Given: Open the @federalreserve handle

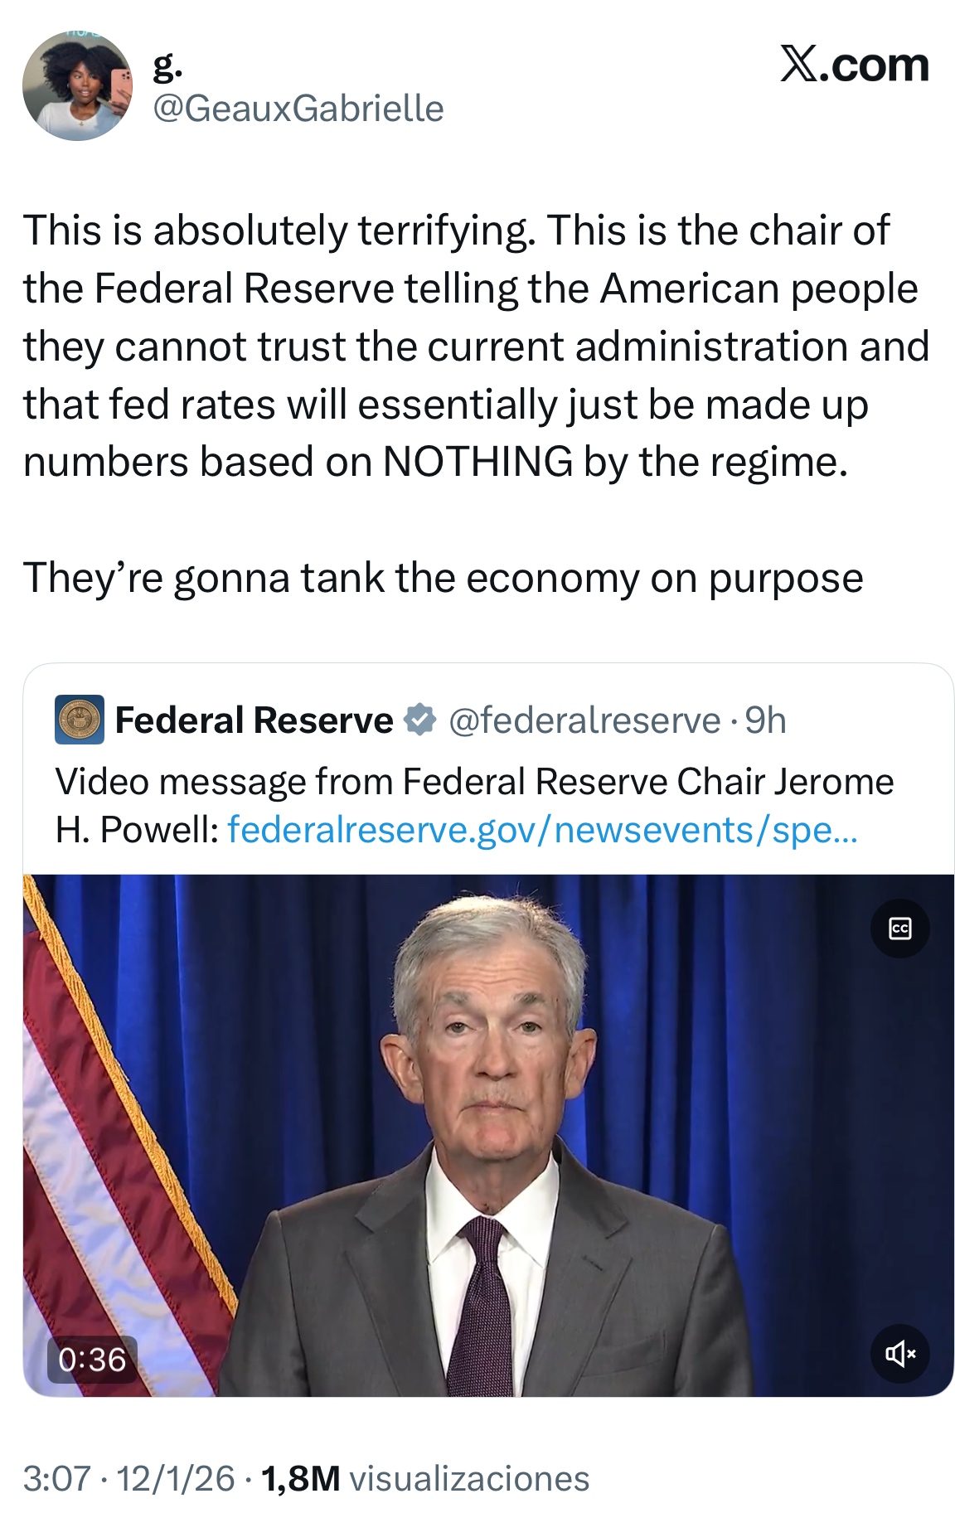Looking at the screenshot, I should [x=584, y=720].
